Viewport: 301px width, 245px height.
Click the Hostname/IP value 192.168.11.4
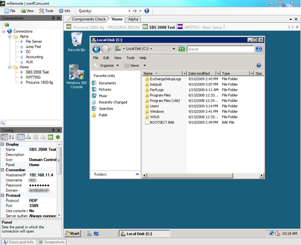tap(41, 175)
